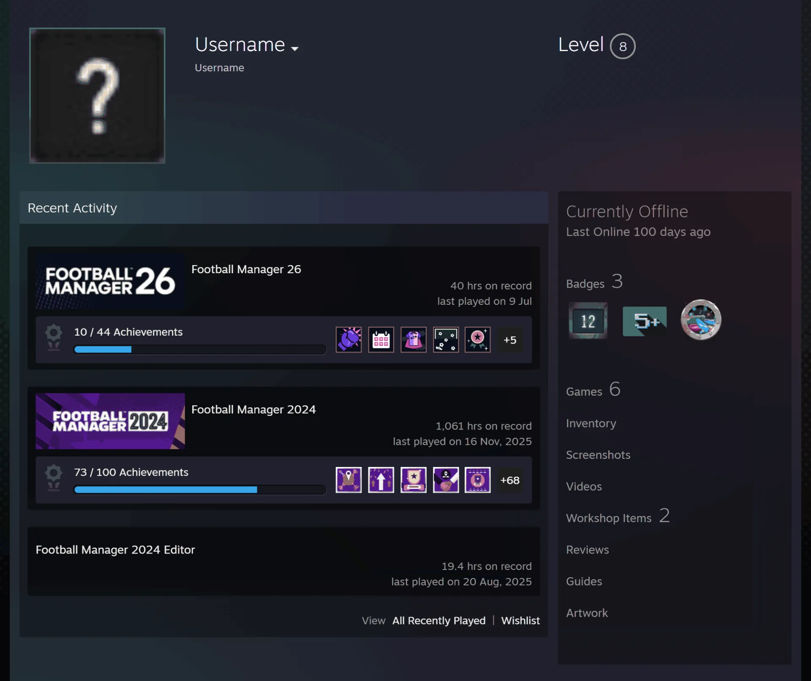The width and height of the screenshot is (811, 681).
Task: Open the Football Manager 2024 game banner
Action: point(110,421)
